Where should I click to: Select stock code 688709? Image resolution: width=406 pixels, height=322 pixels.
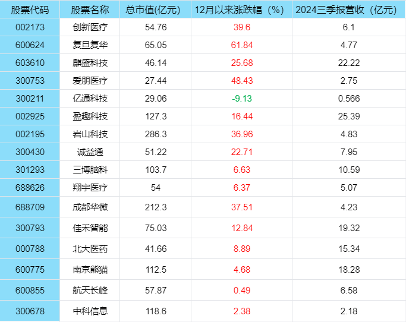point(30,207)
